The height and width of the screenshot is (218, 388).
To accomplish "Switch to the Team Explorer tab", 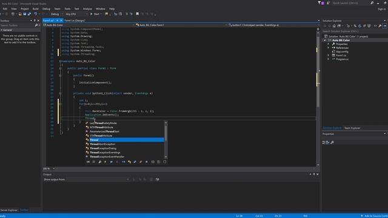I will 352,128.
